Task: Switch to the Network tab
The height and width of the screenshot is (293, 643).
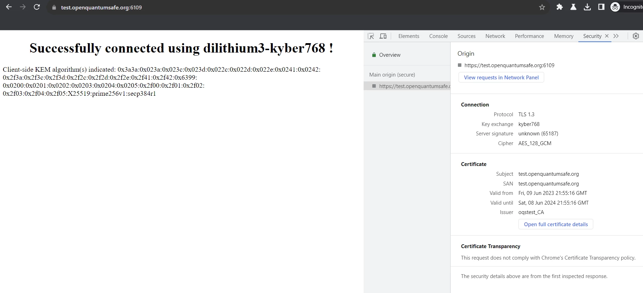Action: pyautogui.click(x=495, y=36)
